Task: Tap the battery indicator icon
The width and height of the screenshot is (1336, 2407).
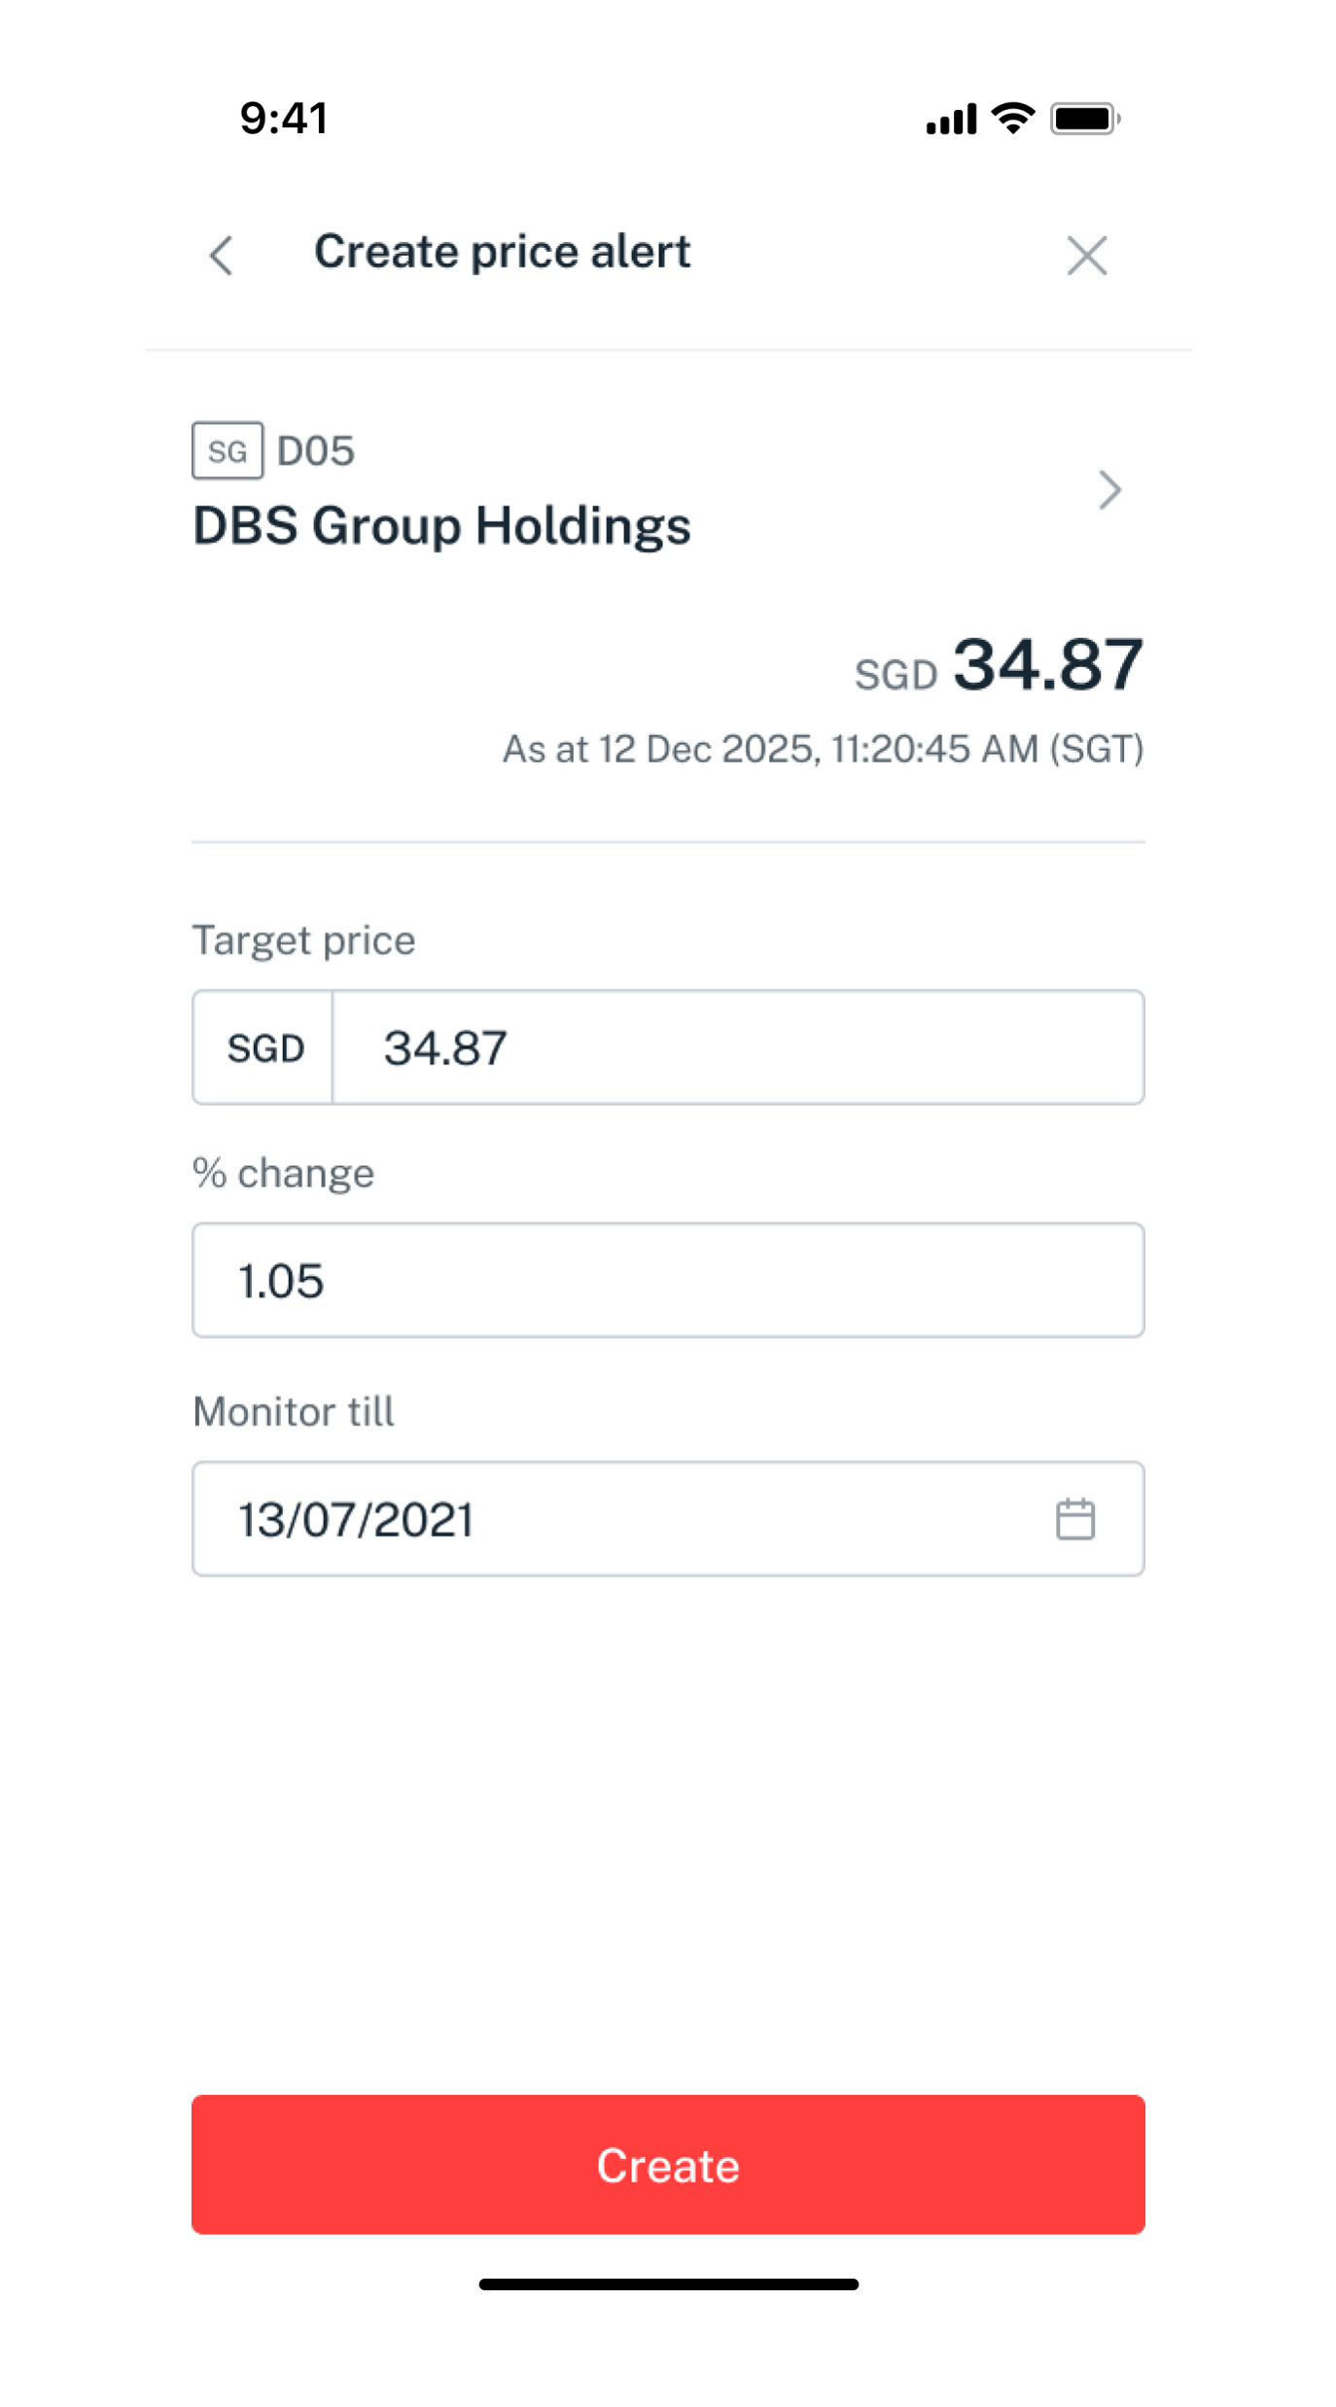Action: tap(1084, 119)
